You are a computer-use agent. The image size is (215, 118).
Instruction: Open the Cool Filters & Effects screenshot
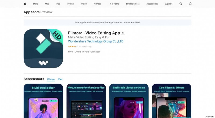click(x=172, y=101)
